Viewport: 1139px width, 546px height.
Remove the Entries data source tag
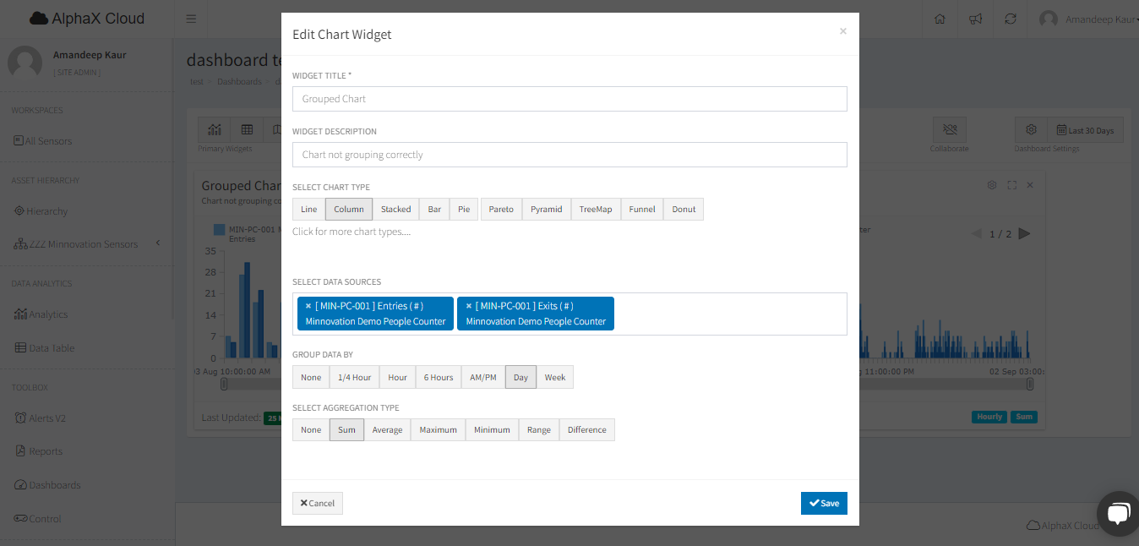click(x=308, y=306)
